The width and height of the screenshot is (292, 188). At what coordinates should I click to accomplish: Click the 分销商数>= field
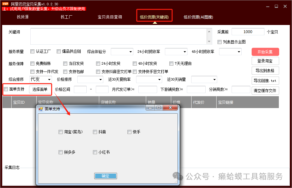[241, 89]
